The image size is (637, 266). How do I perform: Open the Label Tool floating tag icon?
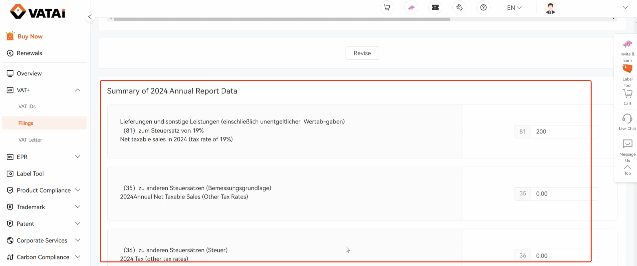(x=627, y=69)
